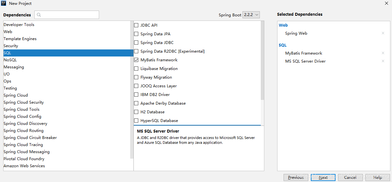Remove MS SQL Server Driver dependency

point(383,61)
